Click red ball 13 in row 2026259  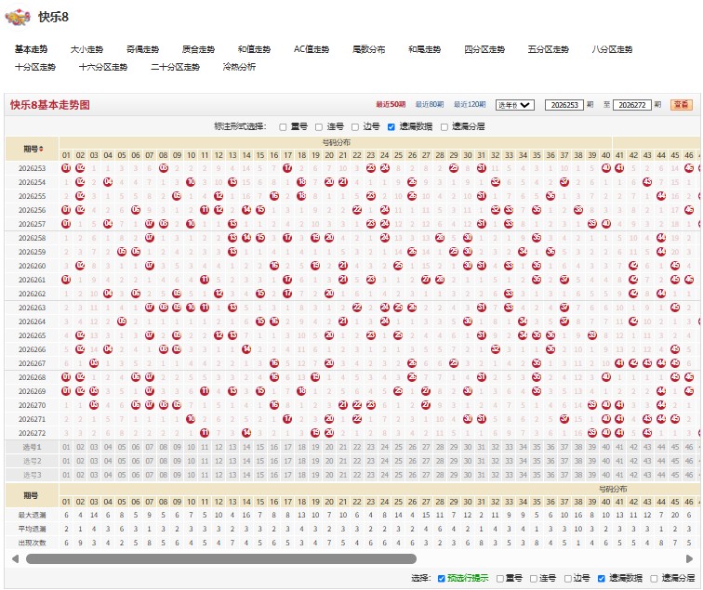pyautogui.click(x=232, y=252)
